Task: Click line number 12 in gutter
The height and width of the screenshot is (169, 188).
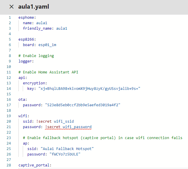Action: (x=9, y=78)
